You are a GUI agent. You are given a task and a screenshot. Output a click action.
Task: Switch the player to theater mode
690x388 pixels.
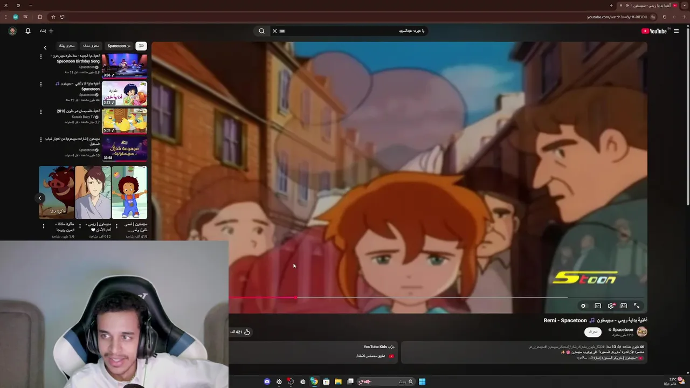pos(624,306)
